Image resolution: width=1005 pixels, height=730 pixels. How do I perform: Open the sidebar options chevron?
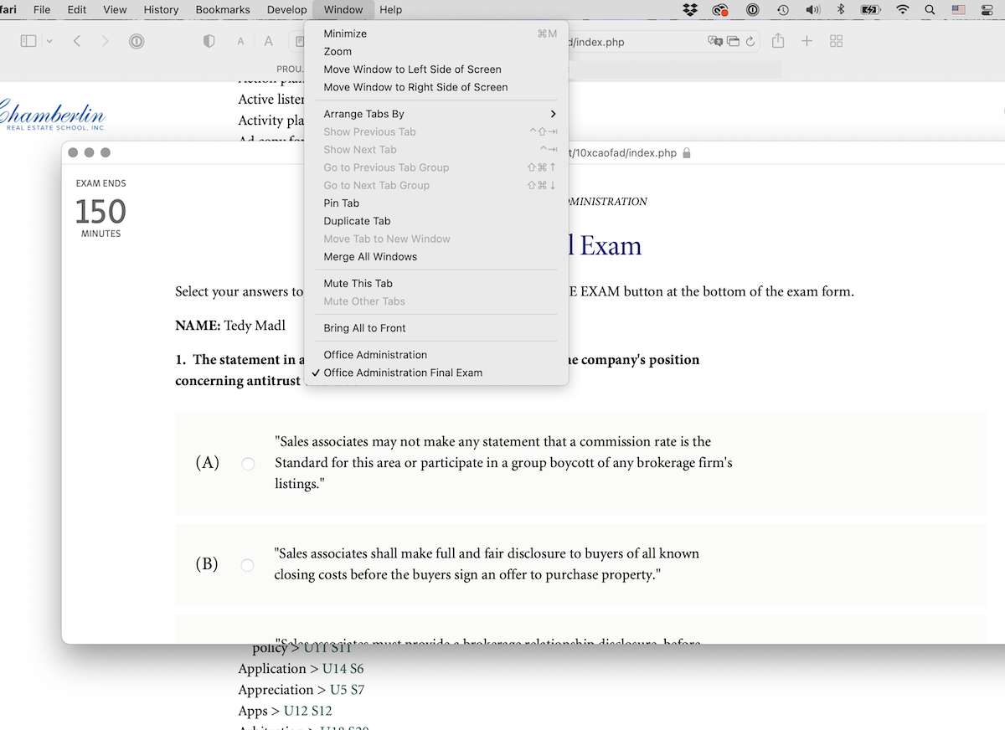coord(49,41)
